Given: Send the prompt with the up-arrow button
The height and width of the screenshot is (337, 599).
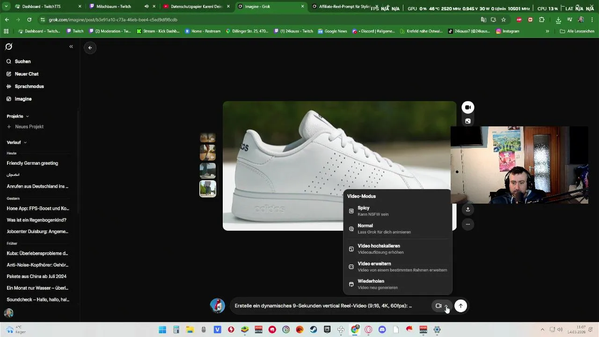Looking at the screenshot, I should tap(460, 306).
